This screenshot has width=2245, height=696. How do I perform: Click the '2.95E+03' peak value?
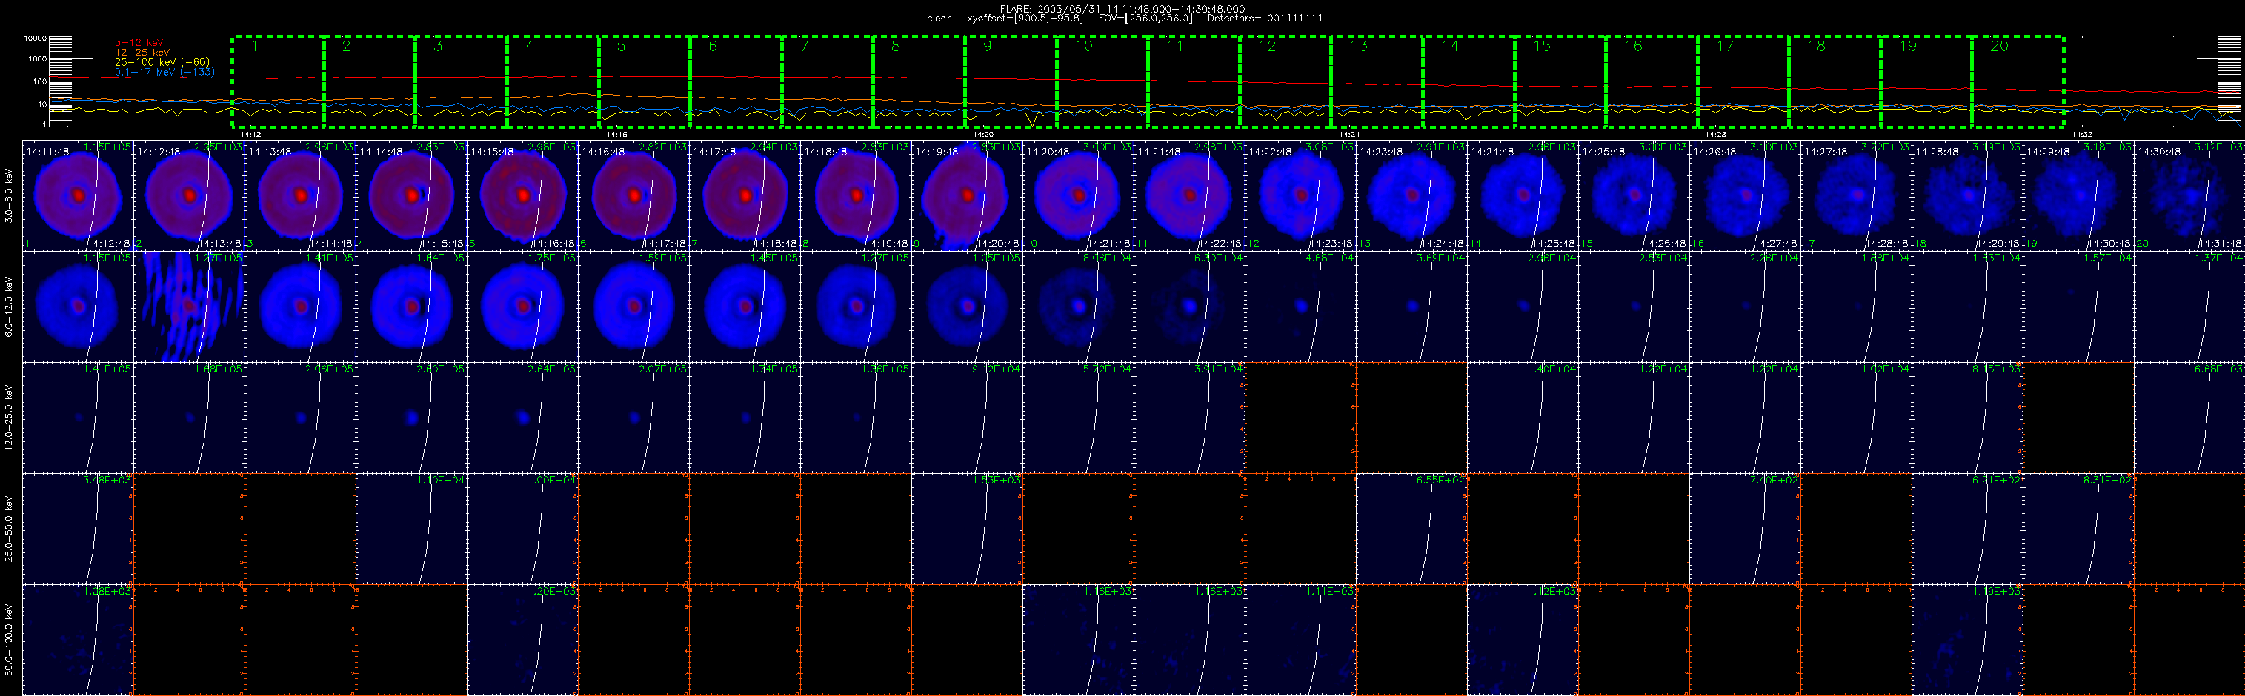point(219,147)
